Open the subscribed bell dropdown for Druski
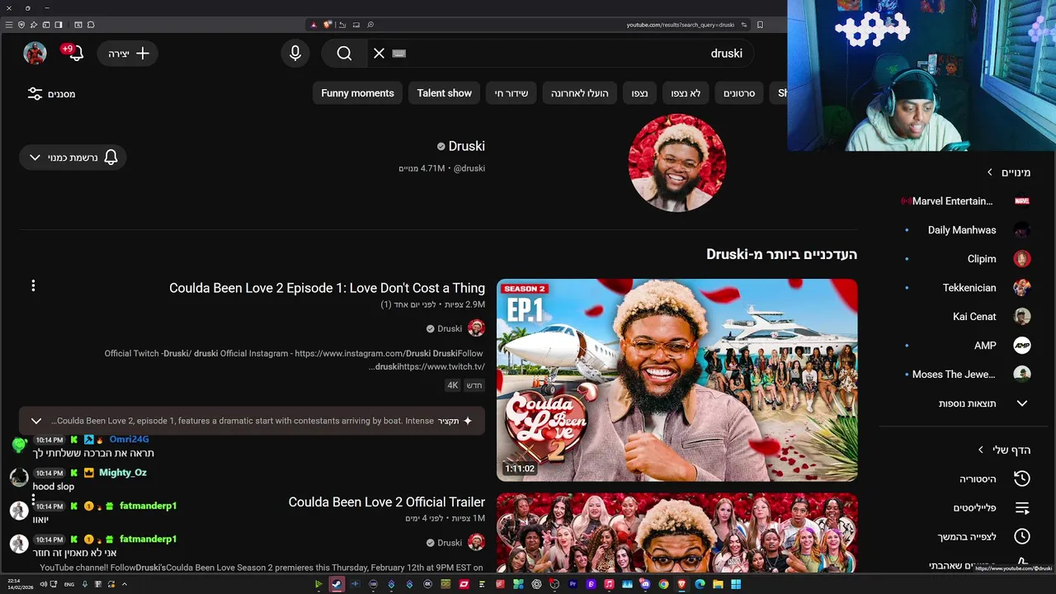 (73, 157)
